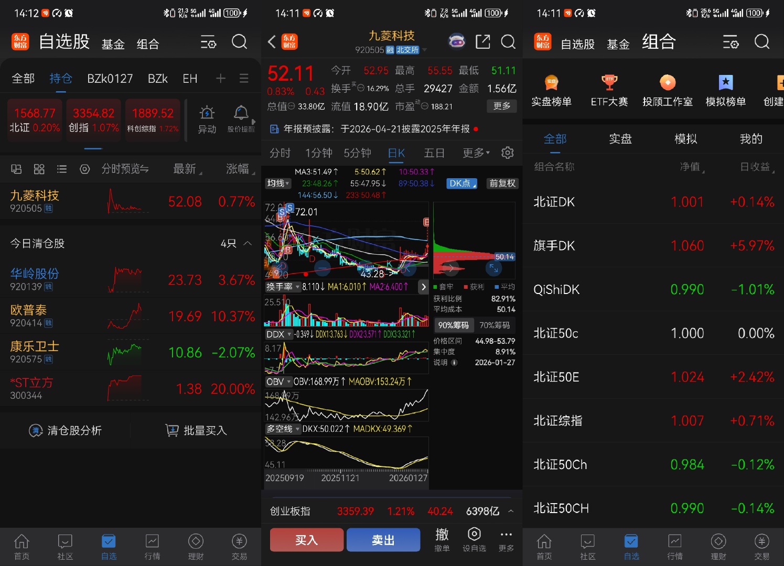Open DDX indicator dropdown
Image resolution: width=784 pixels, height=566 pixels.
pos(278,334)
